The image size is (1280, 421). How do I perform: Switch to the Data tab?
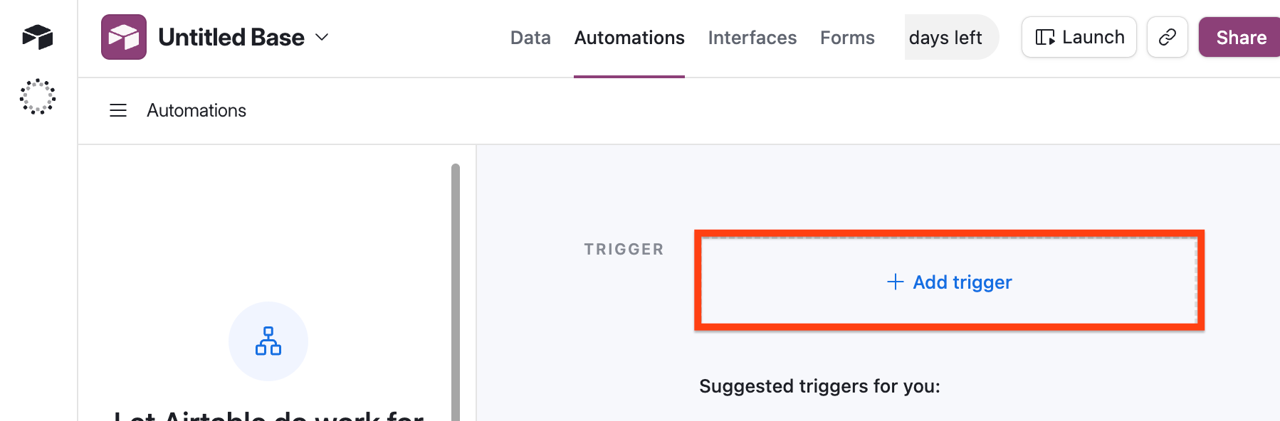(x=530, y=37)
